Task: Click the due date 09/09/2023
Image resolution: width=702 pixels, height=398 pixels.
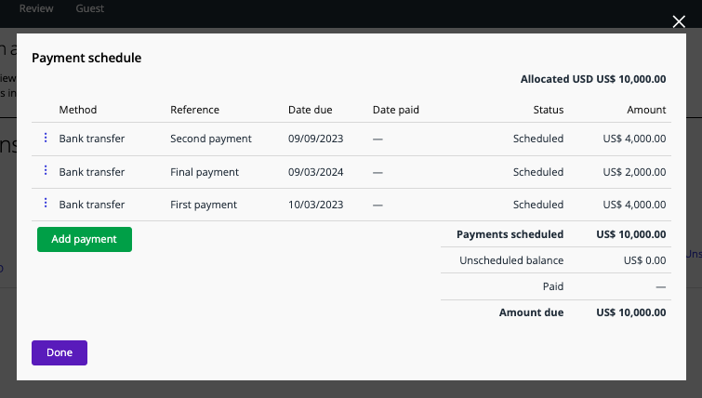Action: 315,139
